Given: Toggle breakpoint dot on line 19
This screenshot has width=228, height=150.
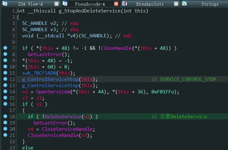Looking at the screenshot, I should [x=5, y=123].
